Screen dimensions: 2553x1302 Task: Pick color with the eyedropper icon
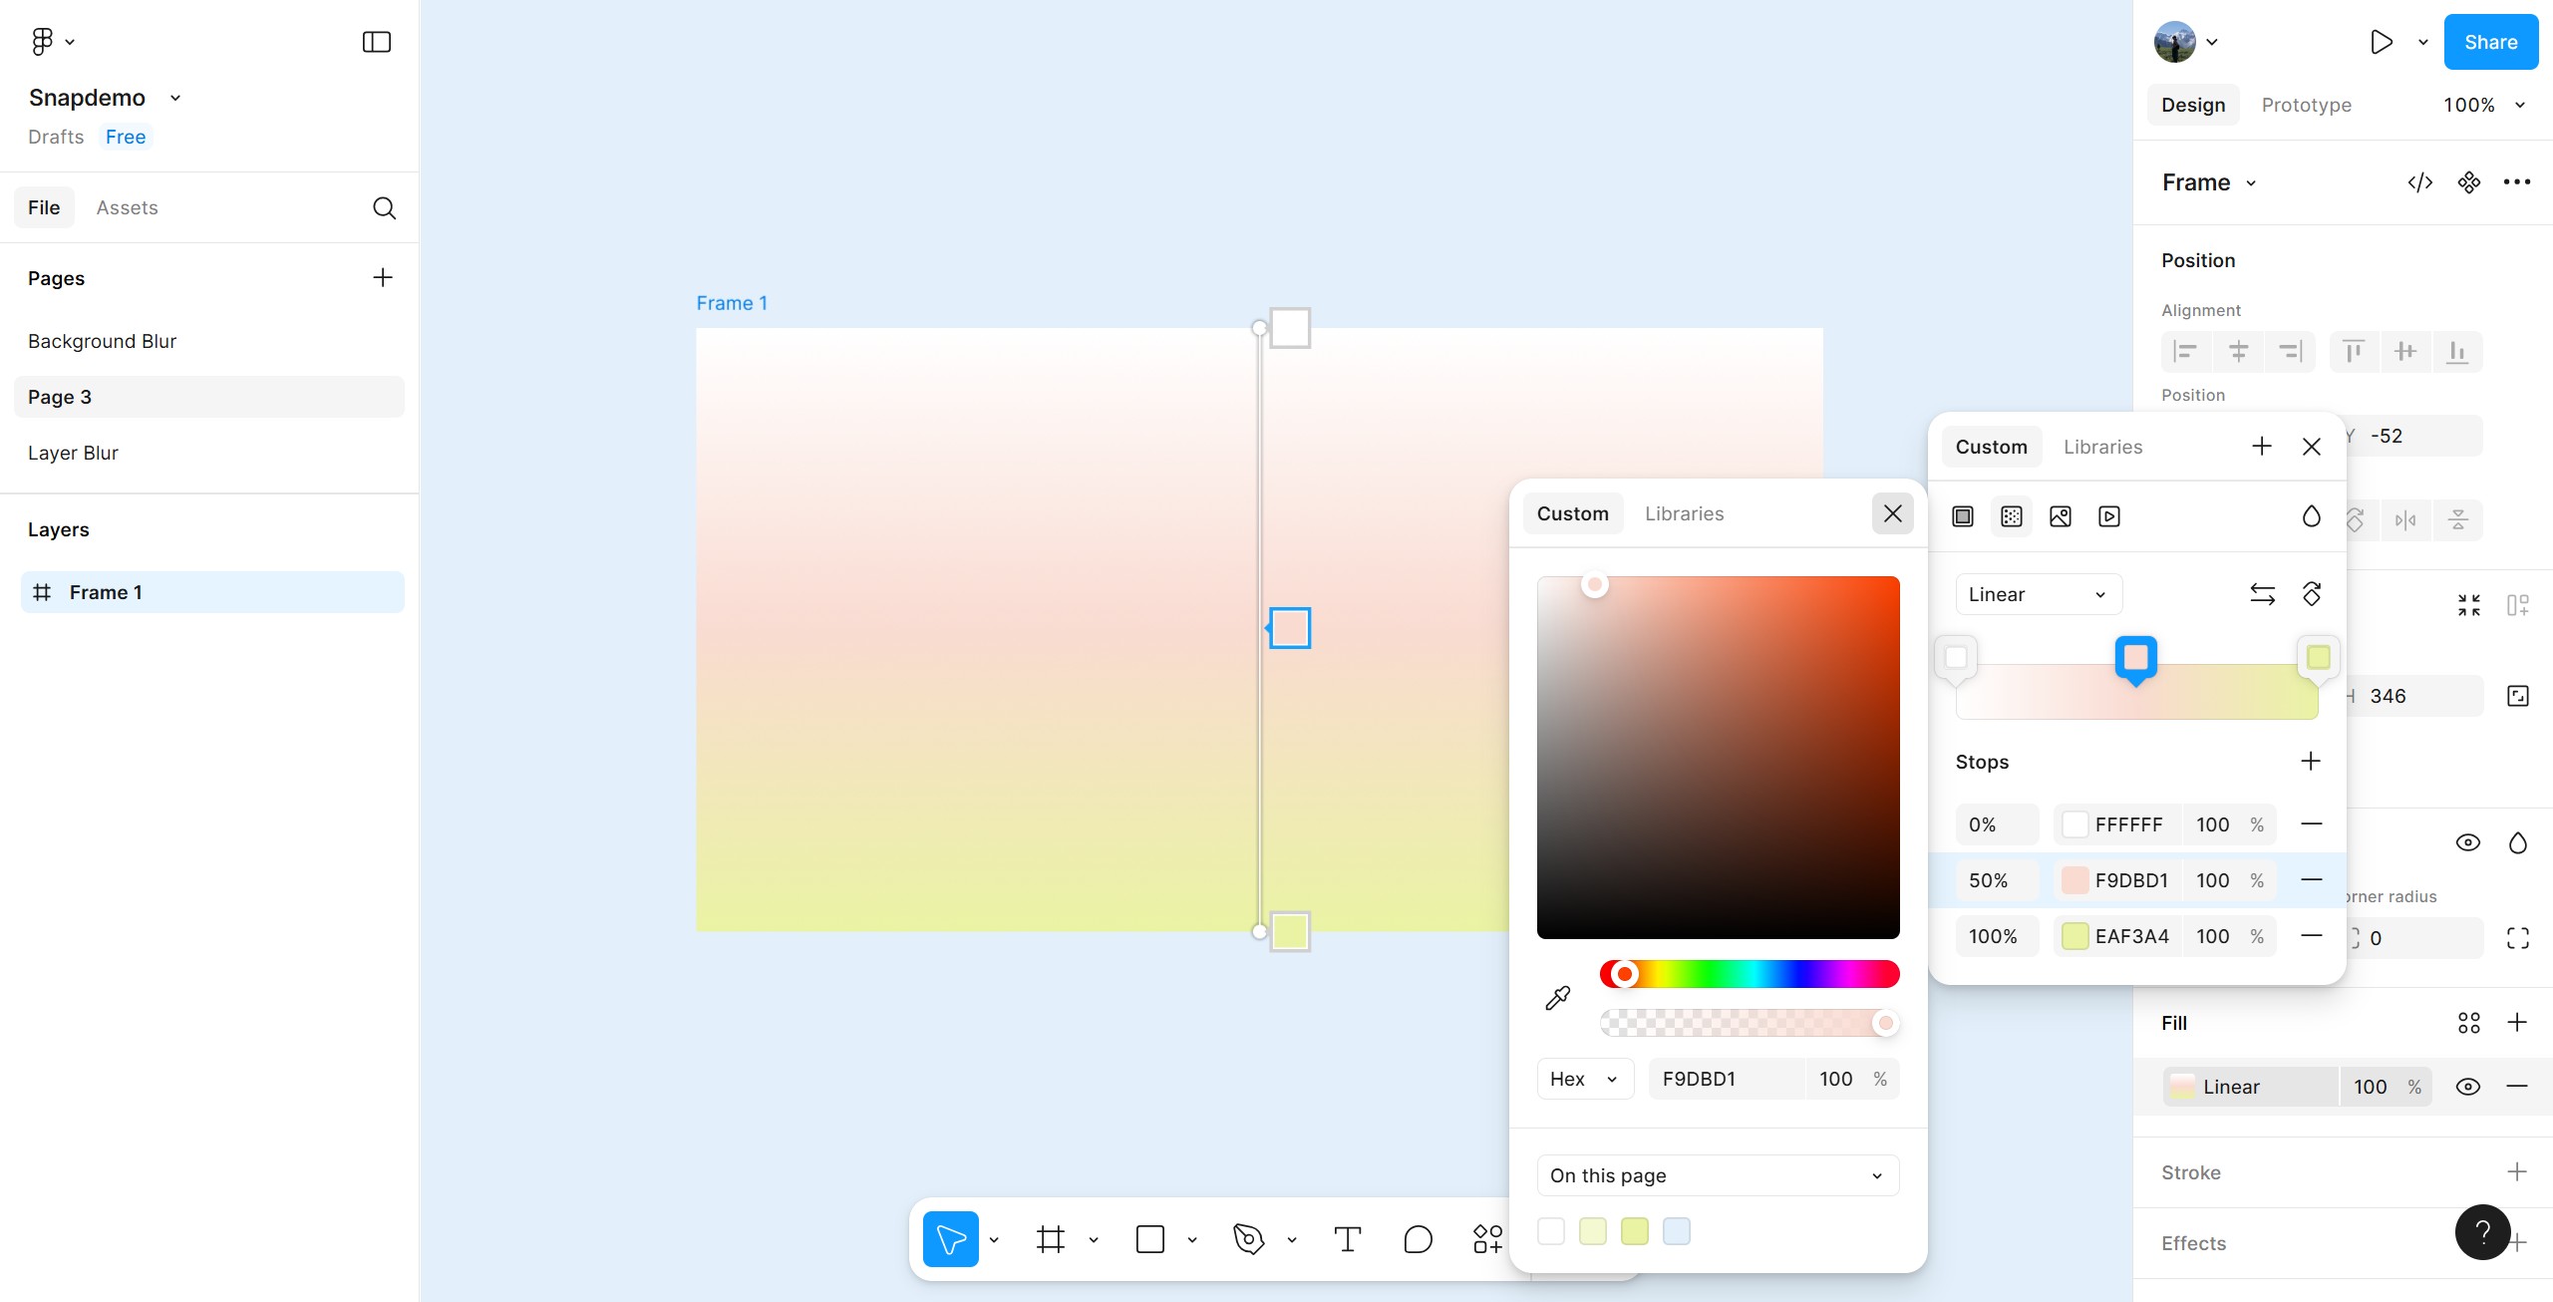click(1557, 997)
